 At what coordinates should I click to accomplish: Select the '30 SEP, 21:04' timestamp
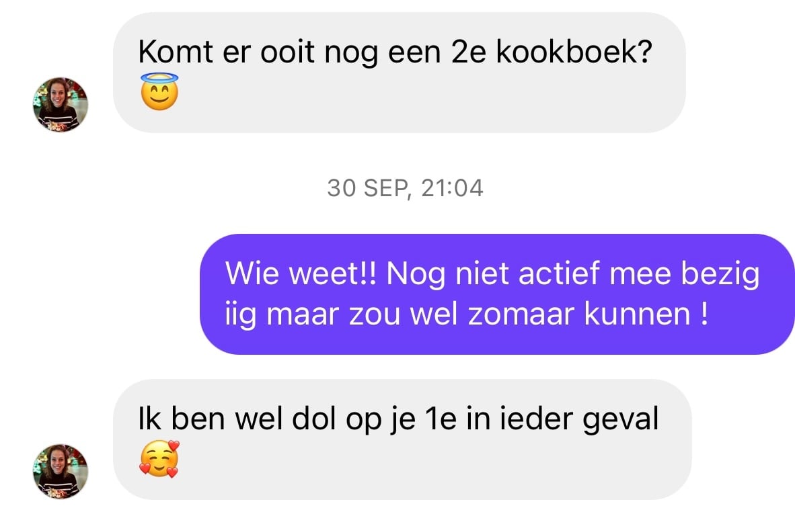pyautogui.click(x=405, y=188)
